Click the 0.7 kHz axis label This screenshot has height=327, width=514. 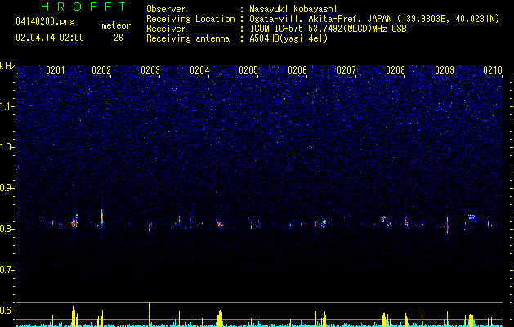[7, 270]
